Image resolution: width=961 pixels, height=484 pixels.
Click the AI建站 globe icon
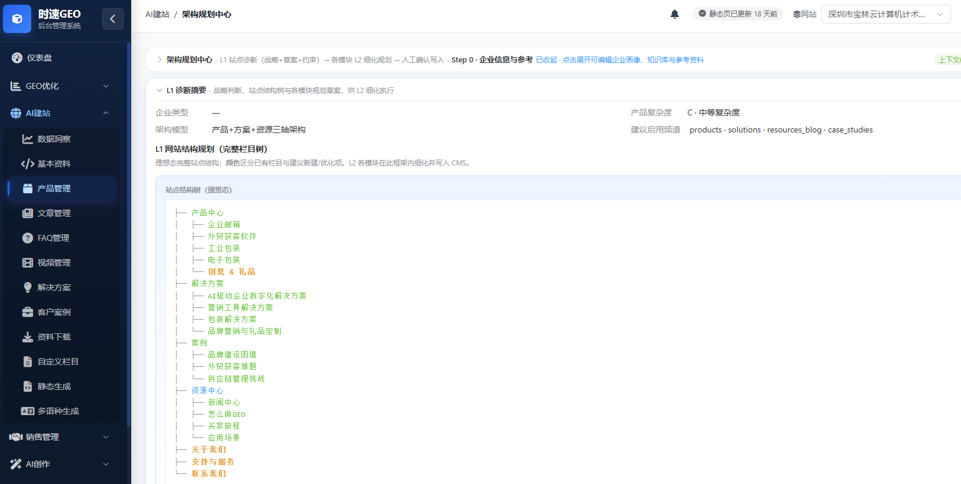click(16, 113)
